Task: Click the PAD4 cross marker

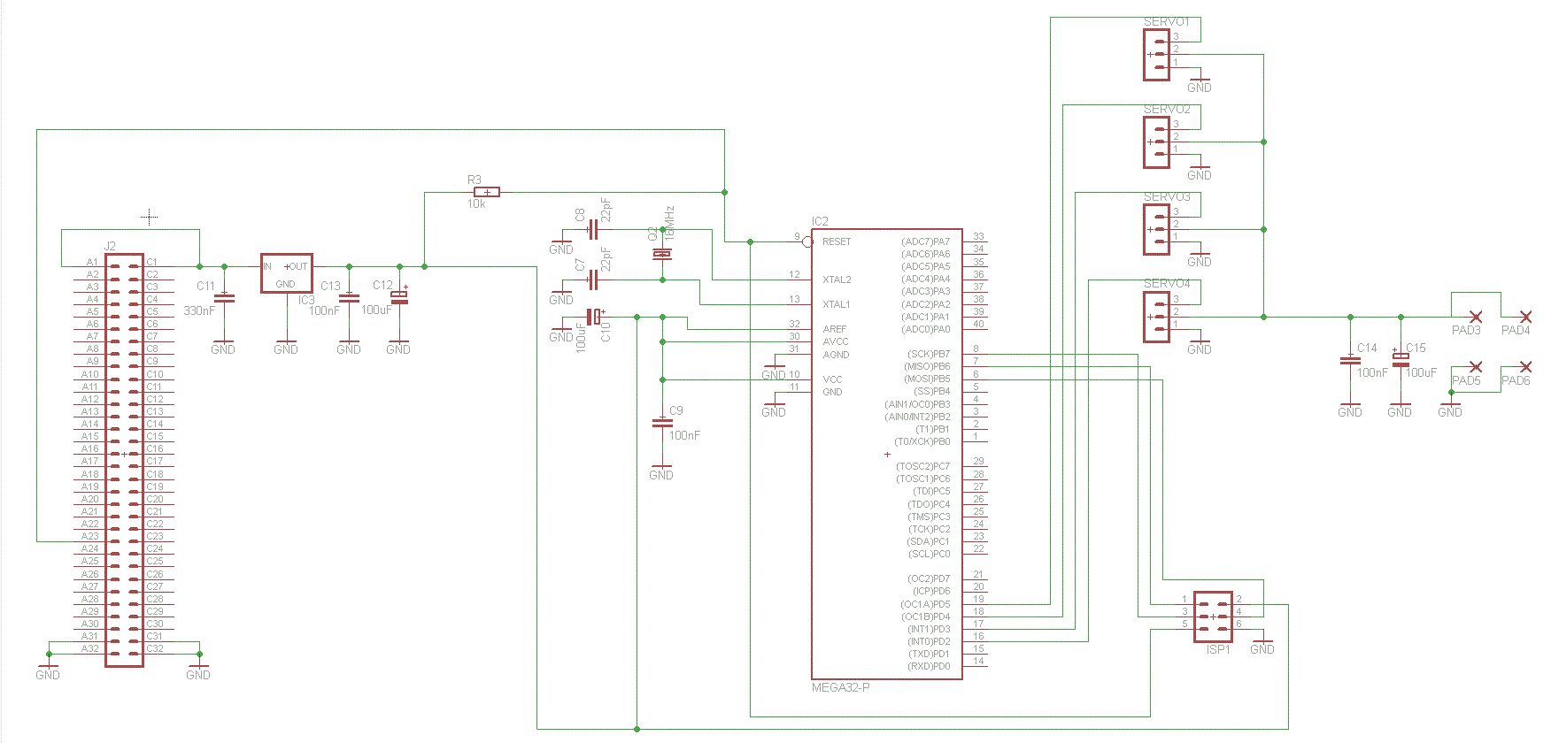Action: tap(1525, 317)
